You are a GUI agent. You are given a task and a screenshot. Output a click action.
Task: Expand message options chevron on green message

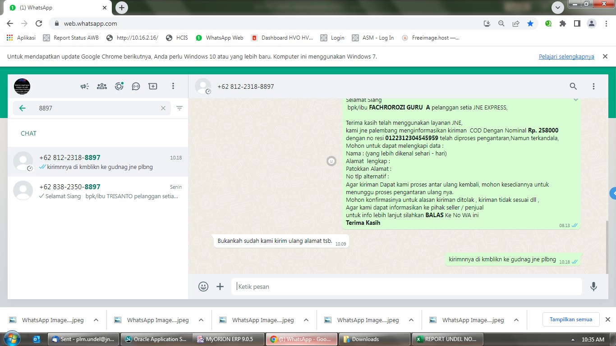(x=575, y=100)
